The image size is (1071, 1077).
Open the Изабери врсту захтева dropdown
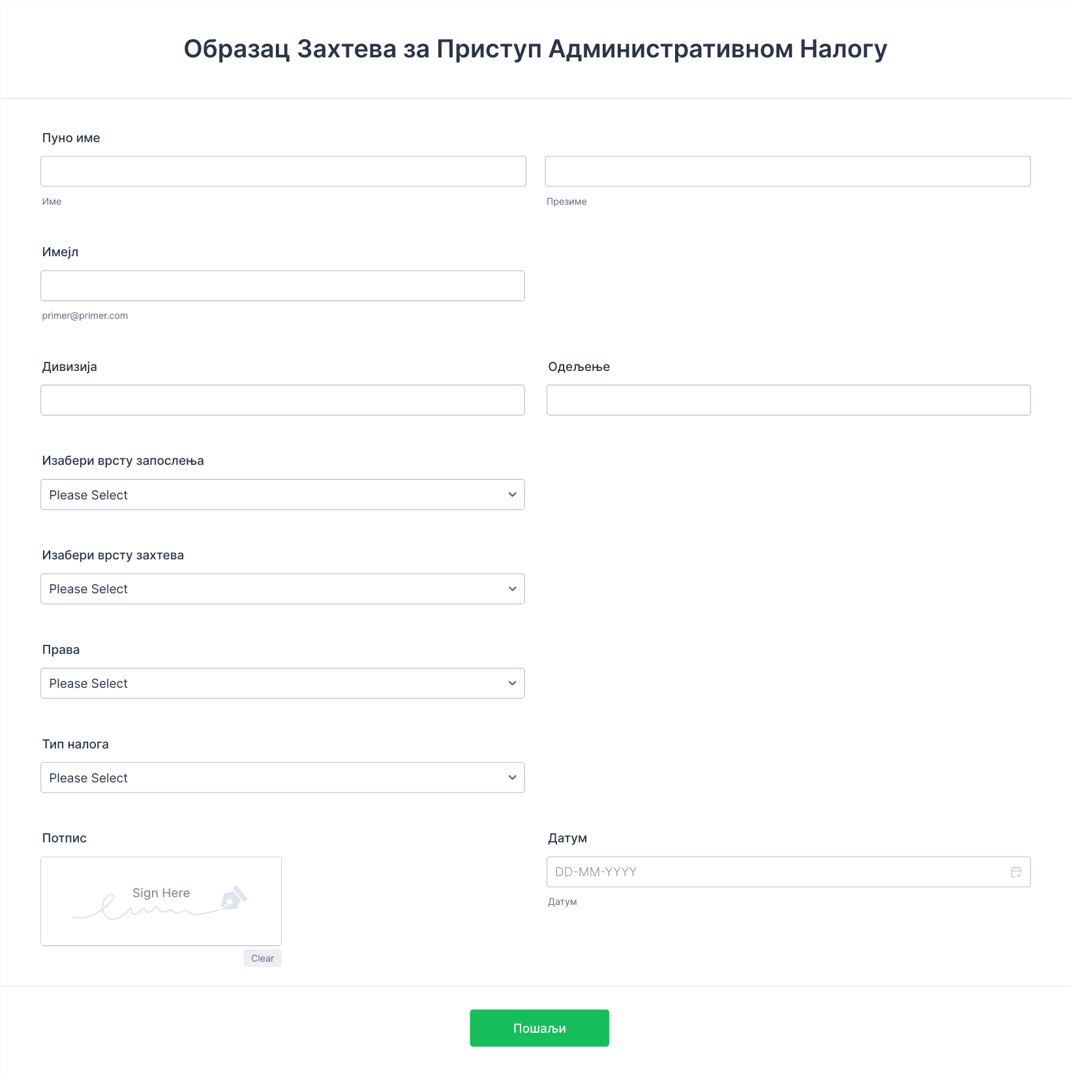pos(282,589)
